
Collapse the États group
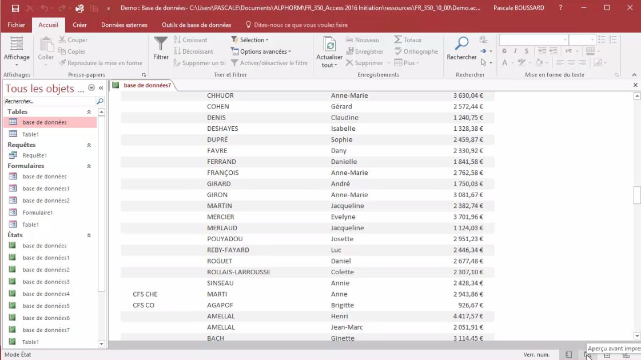[x=89, y=235]
